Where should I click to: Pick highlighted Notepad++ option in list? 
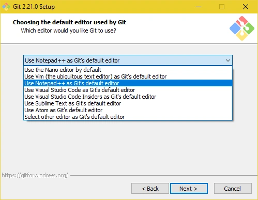tap(128, 83)
